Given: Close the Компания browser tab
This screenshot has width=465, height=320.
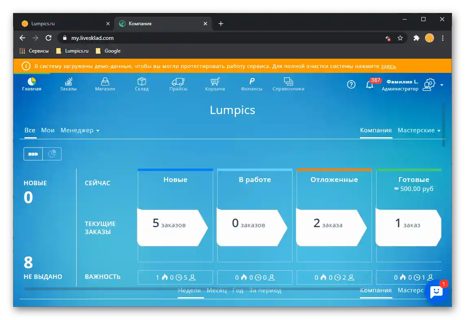Looking at the screenshot, I should pyautogui.click(x=205, y=23).
